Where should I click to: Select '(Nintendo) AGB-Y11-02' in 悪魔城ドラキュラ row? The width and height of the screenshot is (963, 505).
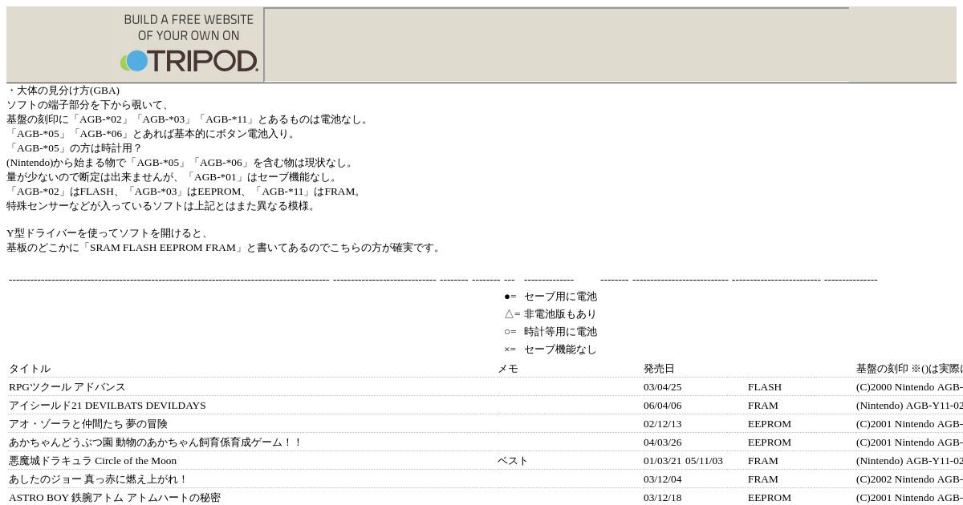(909, 461)
